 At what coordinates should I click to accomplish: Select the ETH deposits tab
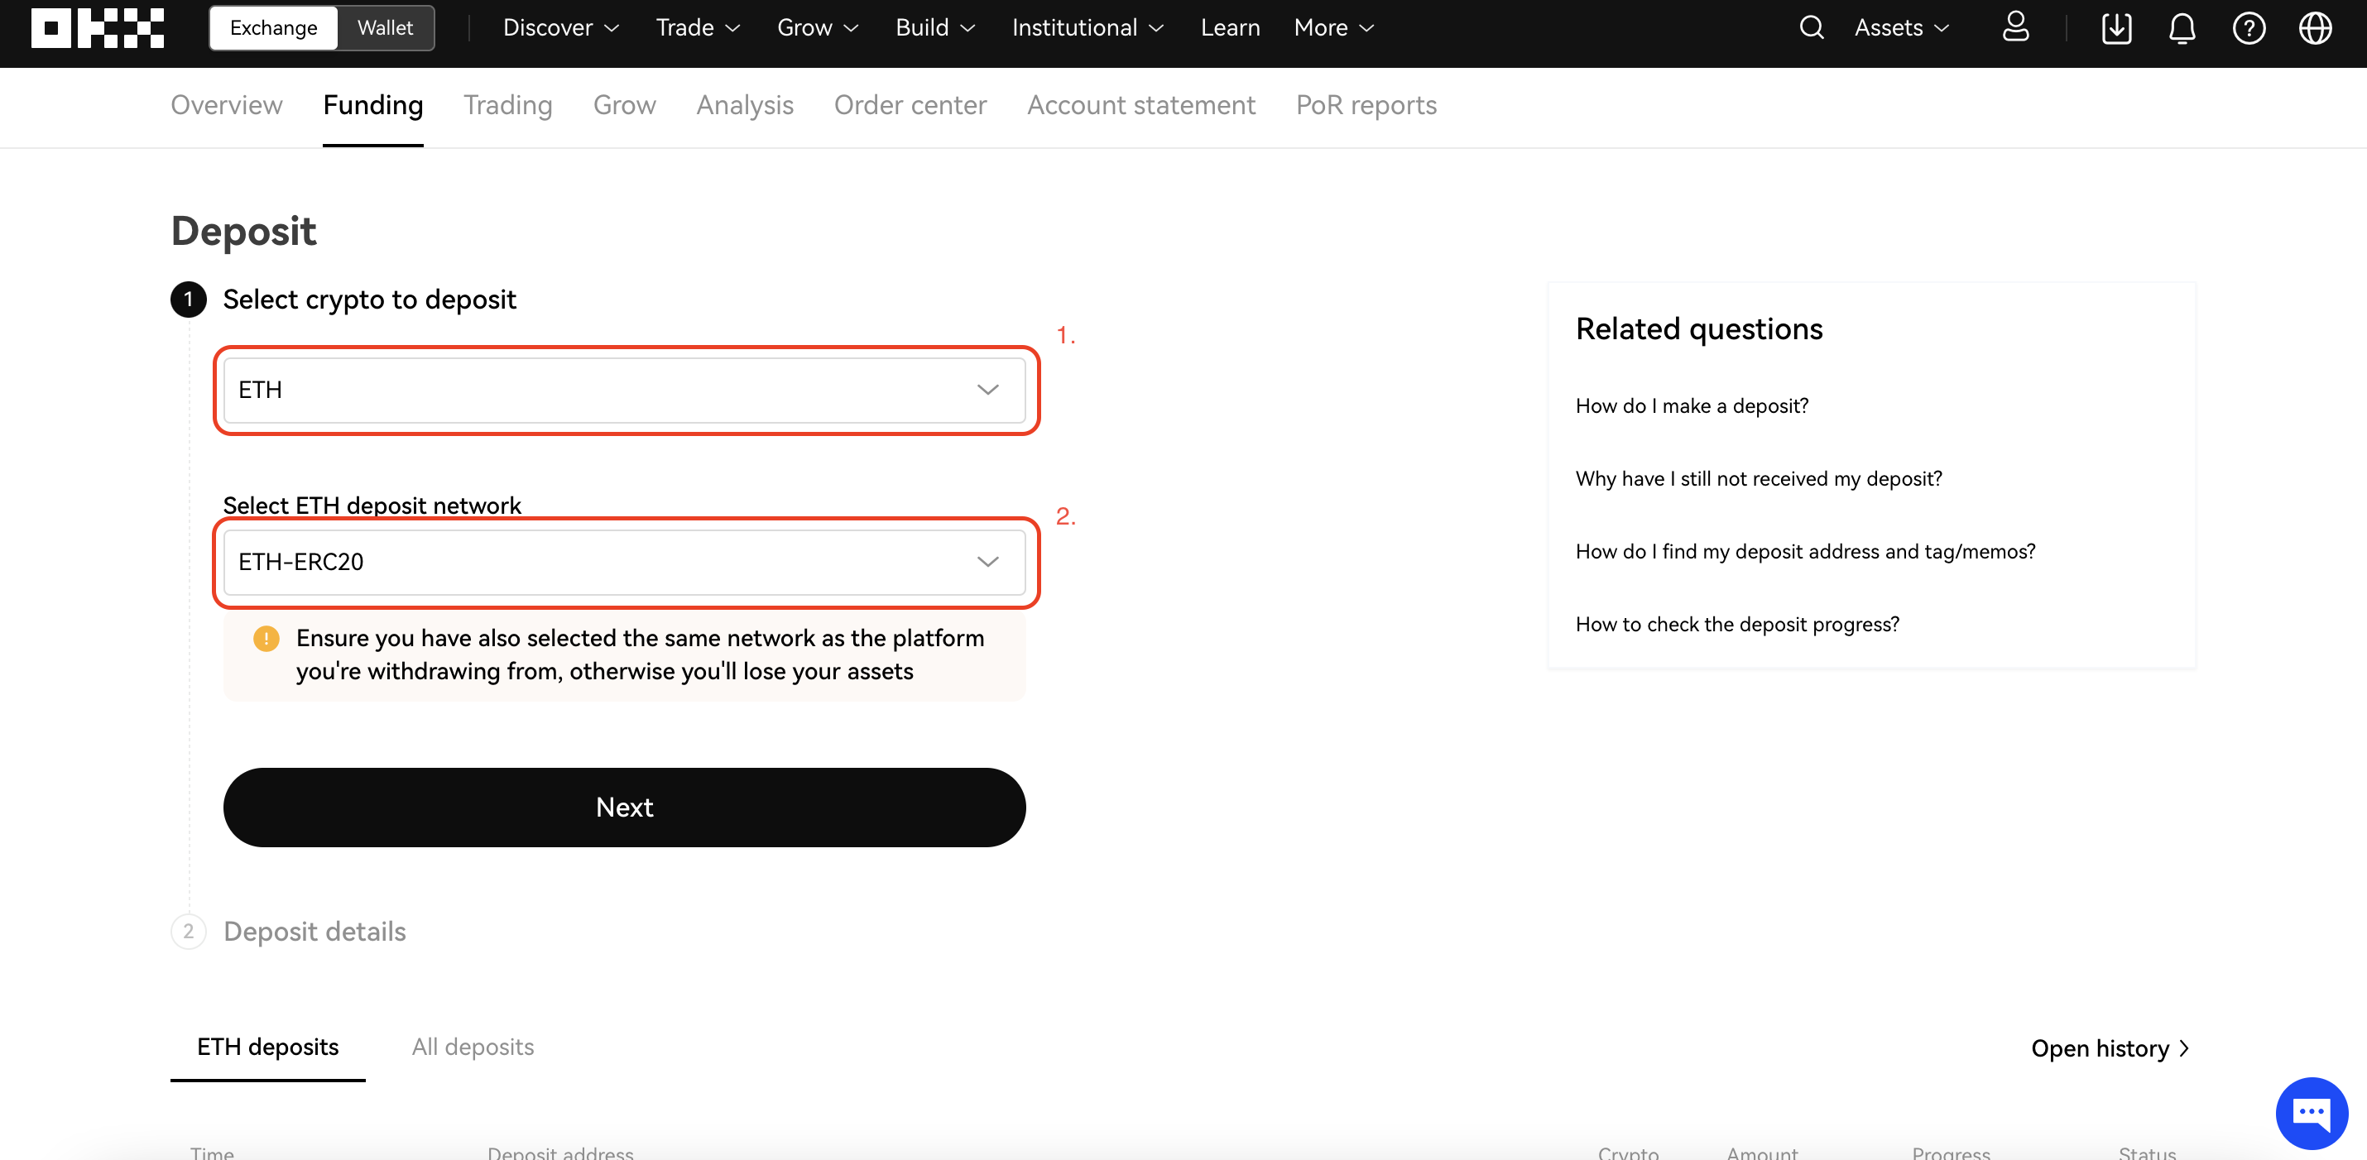point(267,1047)
